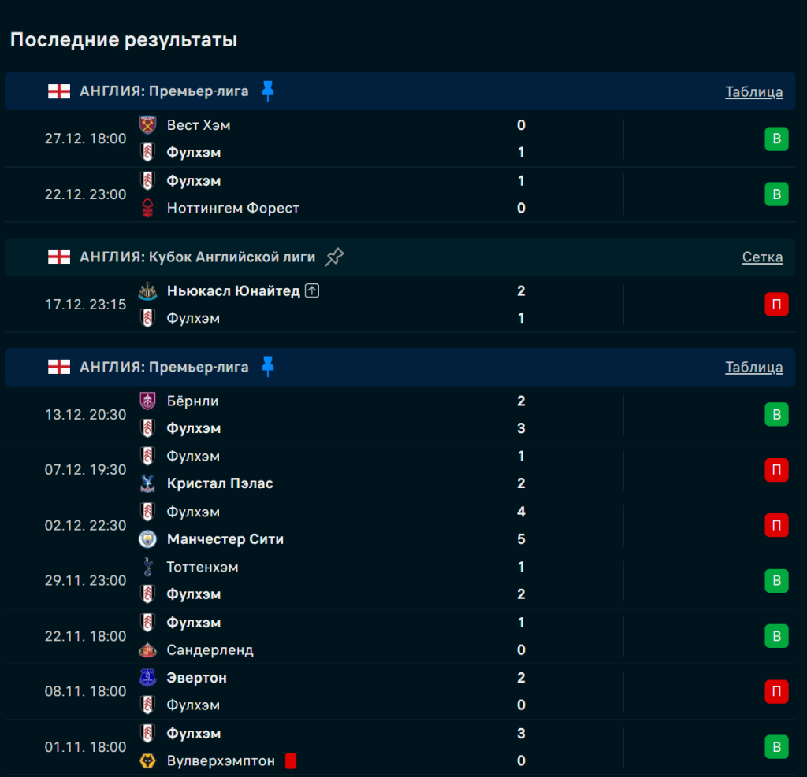The width and height of the screenshot is (807, 777).
Task: Click the Nottingham Forest club logo
Action: click(x=147, y=209)
